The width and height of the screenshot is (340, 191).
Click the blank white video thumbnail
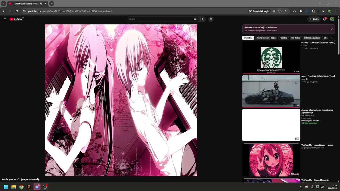[271, 125]
